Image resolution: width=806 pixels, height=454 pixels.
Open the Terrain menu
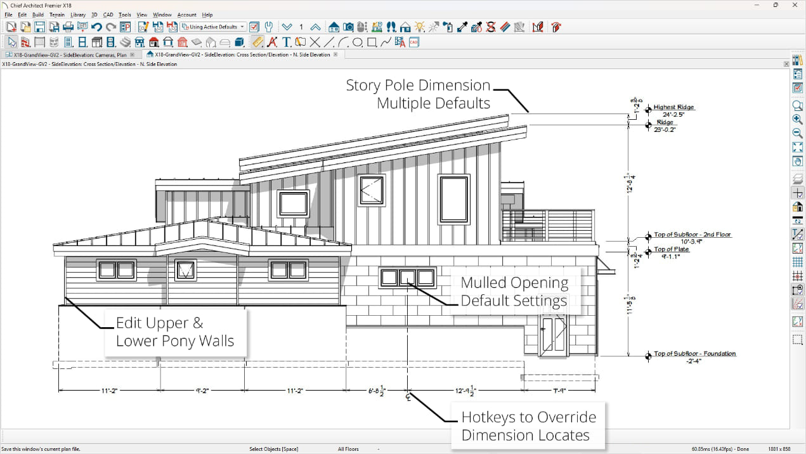57,15
